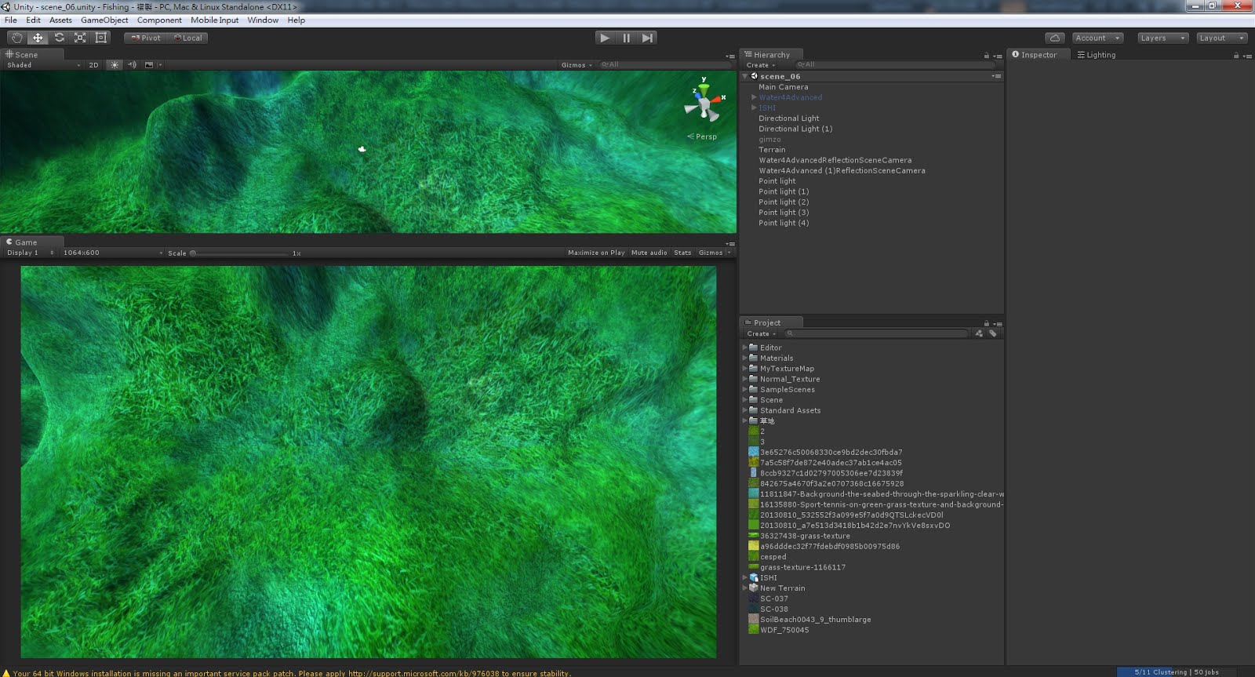Select the Move tool
This screenshot has height=677, width=1255.
(x=38, y=38)
